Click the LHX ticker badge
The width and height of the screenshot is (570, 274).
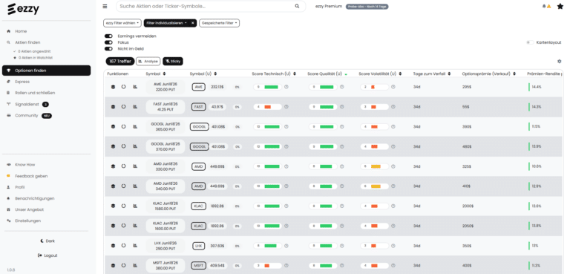pos(198,246)
